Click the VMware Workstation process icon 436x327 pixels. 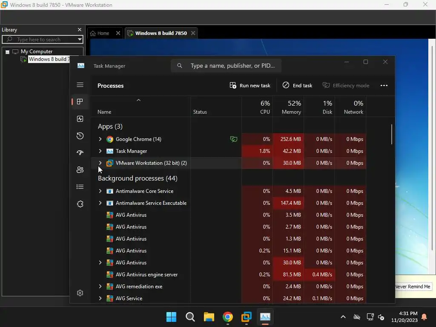(x=110, y=163)
